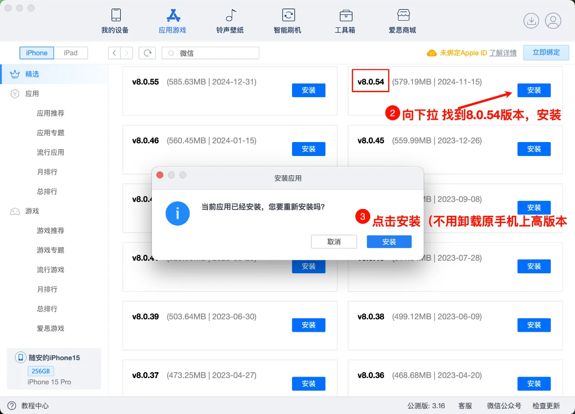Viewport: 575px width, 414px height.
Task: Select the iPhone device toggle
Action: pos(36,53)
